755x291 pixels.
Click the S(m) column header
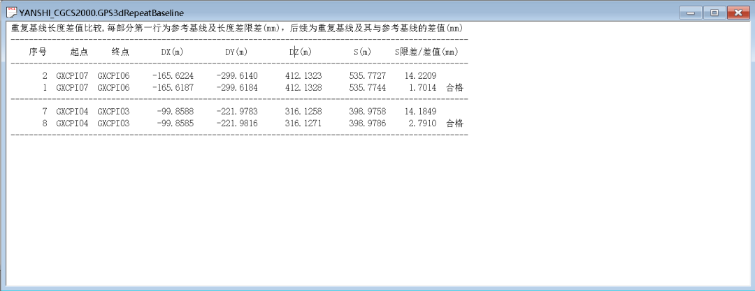tap(363, 52)
